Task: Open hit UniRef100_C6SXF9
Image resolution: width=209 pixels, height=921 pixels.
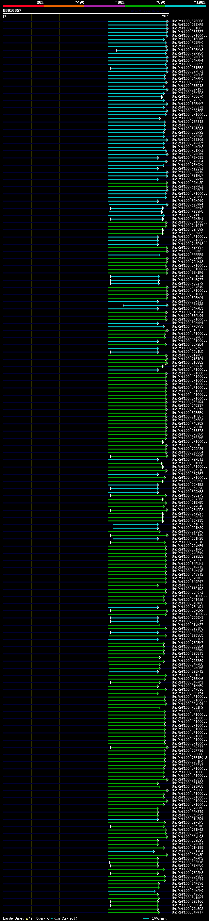Action: 187,25
